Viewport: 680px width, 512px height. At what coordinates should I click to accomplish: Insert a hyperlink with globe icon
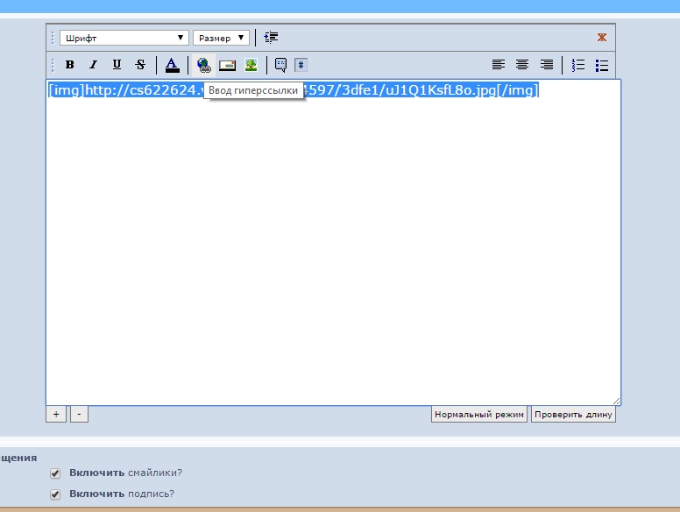click(x=204, y=65)
